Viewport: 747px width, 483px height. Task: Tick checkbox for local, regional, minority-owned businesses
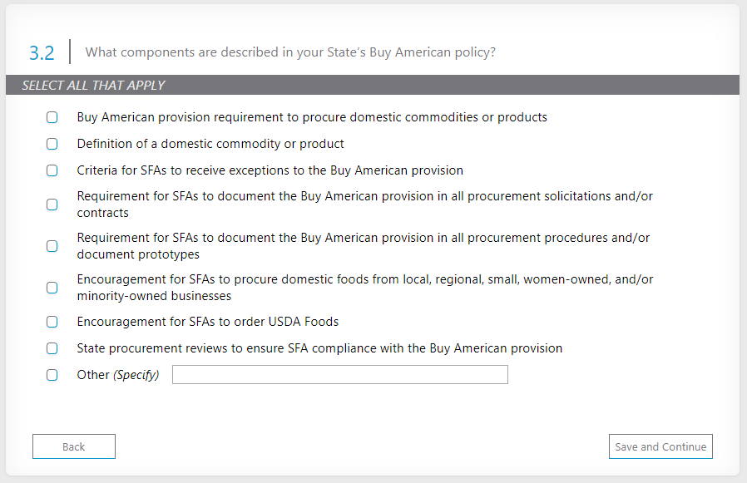52,288
